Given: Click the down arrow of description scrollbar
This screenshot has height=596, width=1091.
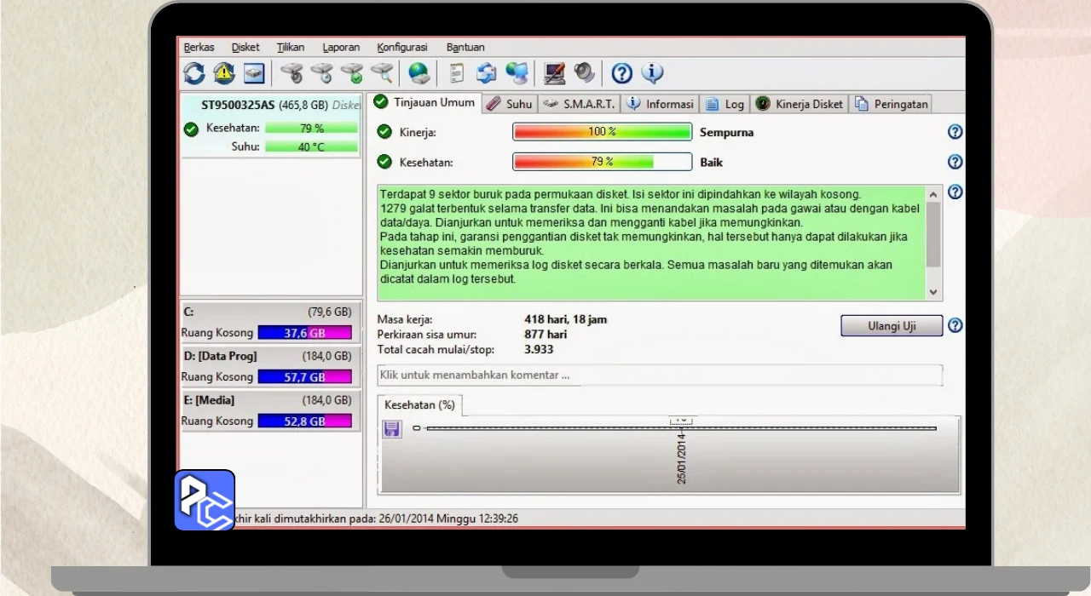Looking at the screenshot, I should tap(933, 292).
